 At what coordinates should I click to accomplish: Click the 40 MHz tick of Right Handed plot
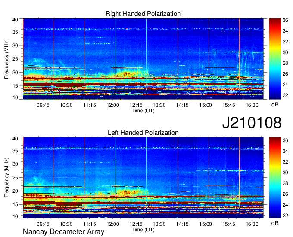pos(15,20)
